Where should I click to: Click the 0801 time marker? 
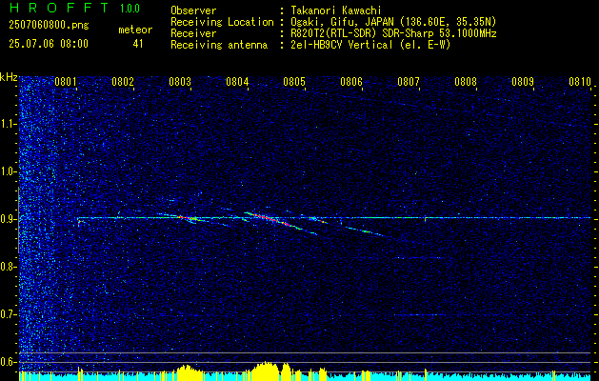(x=66, y=82)
